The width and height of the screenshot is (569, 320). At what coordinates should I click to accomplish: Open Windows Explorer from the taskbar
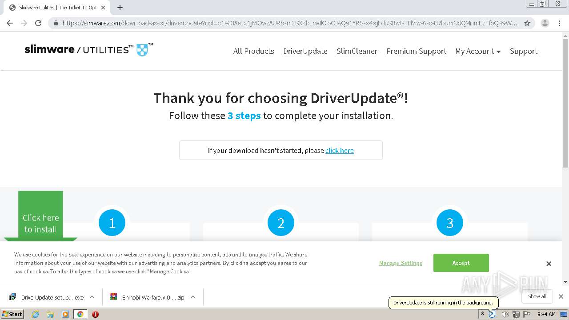pyautogui.click(x=50, y=314)
